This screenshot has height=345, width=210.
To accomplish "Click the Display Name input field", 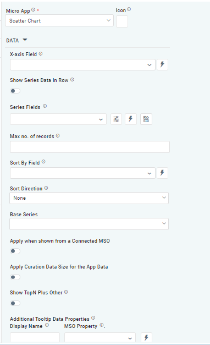I will point(35,337).
